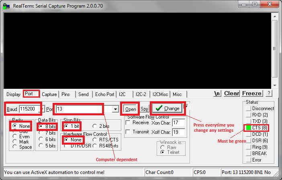Click the Freeze button
This screenshot has width=282, height=180.
[x=252, y=94]
